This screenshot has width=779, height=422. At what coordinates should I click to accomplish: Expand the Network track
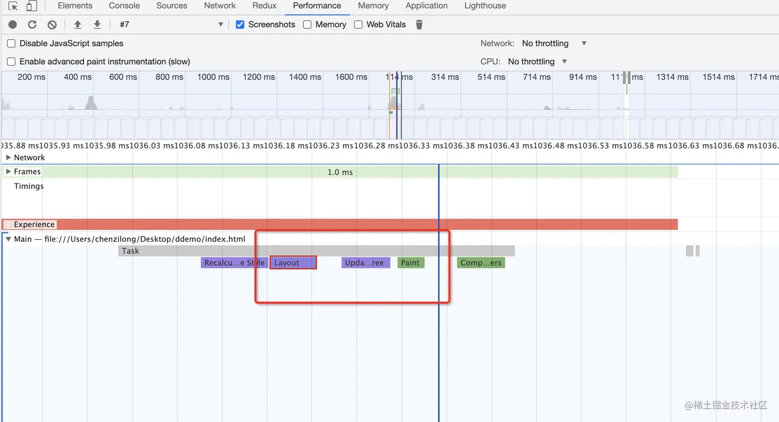pyautogui.click(x=8, y=157)
